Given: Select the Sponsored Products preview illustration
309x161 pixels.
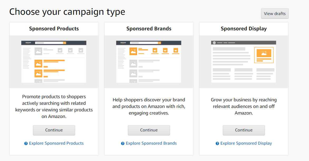Looking at the screenshot, I should coord(54,62).
